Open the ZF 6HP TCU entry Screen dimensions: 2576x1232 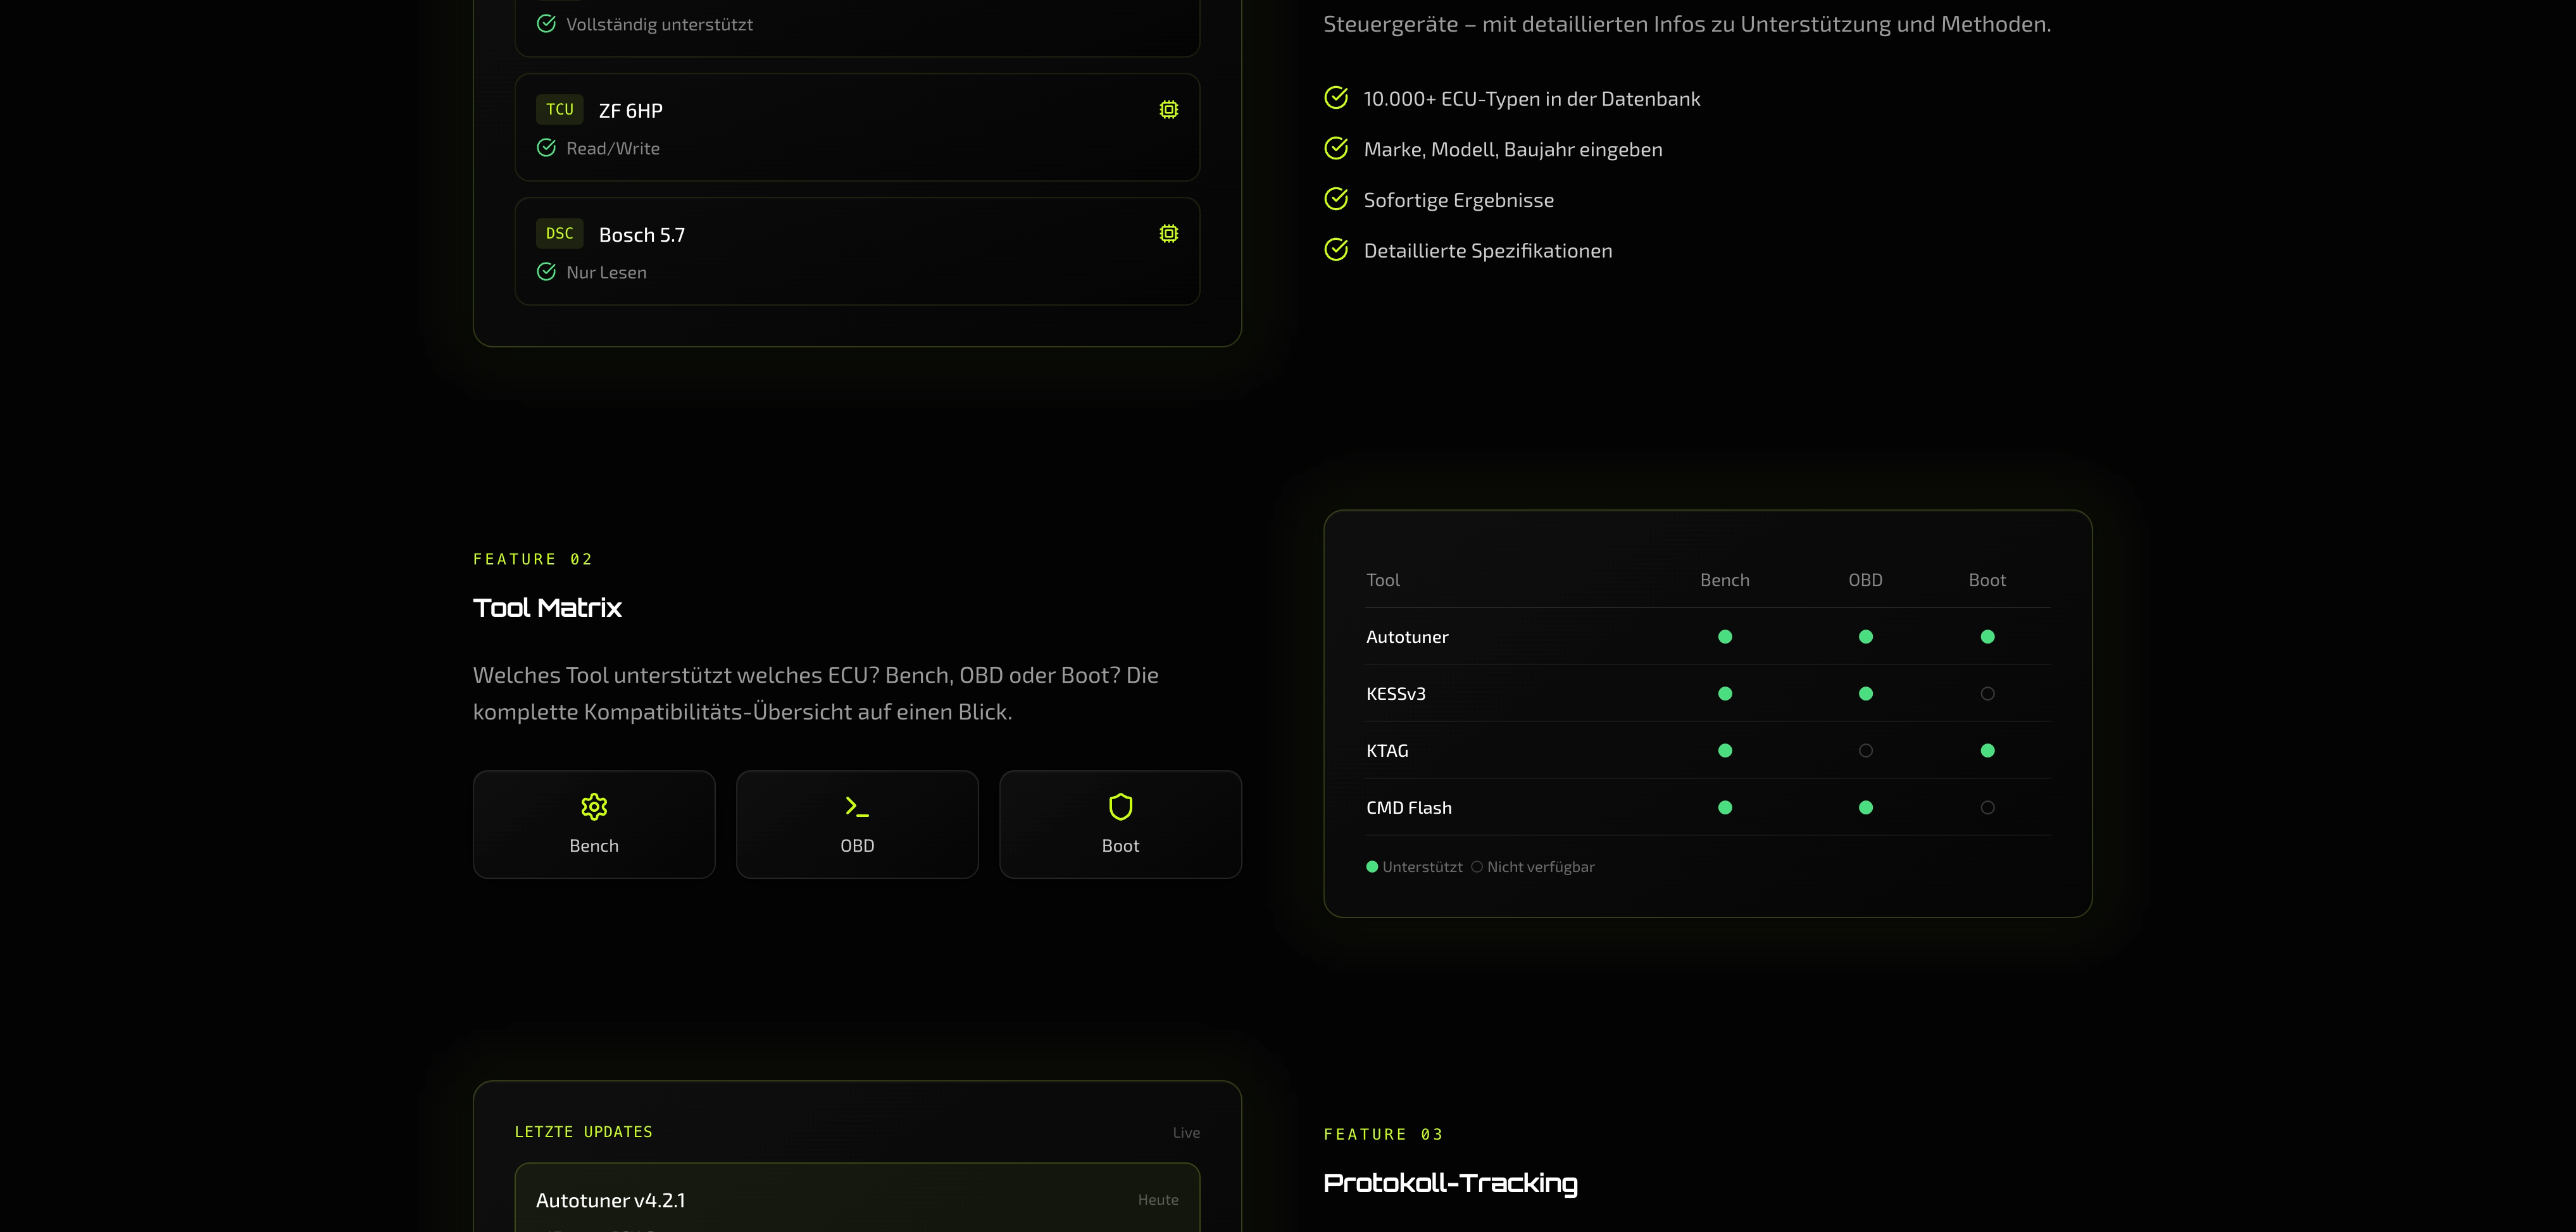tap(857, 127)
